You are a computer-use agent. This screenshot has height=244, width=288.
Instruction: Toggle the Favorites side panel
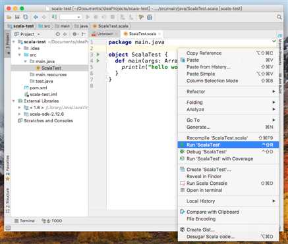point(7,168)
